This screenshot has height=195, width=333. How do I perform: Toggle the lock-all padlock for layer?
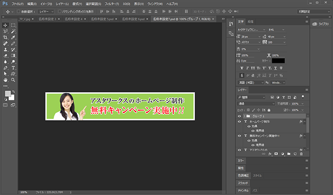tap(269, 110)
